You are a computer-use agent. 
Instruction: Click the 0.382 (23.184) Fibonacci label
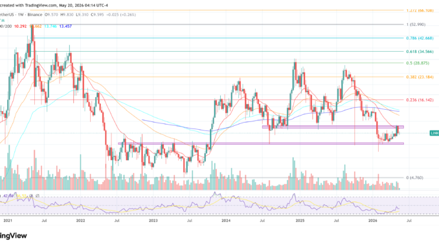tap(420, 77)
